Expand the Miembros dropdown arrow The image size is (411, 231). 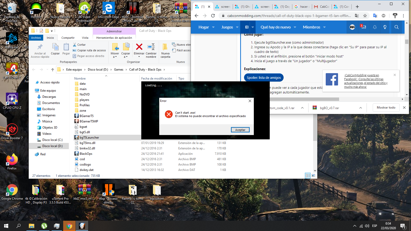click(324, 27)
